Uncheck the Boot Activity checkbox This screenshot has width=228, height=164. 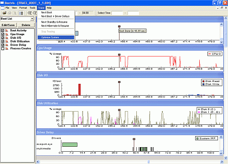[3, 31]
